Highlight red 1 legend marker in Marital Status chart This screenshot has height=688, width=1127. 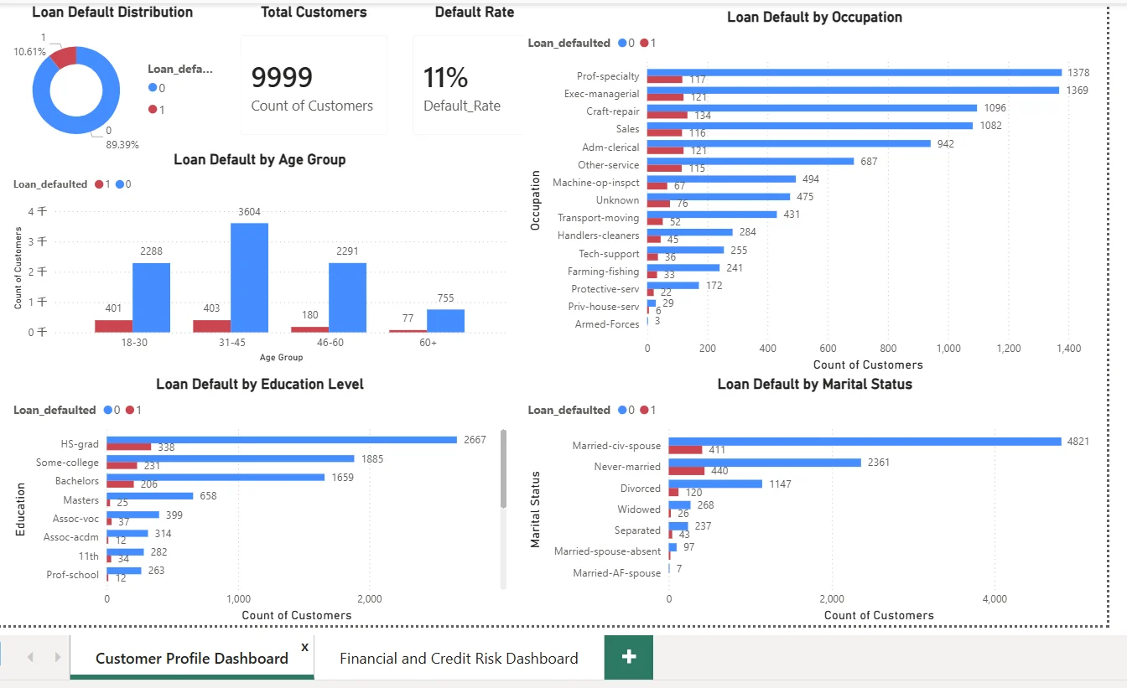pos(644,410)
